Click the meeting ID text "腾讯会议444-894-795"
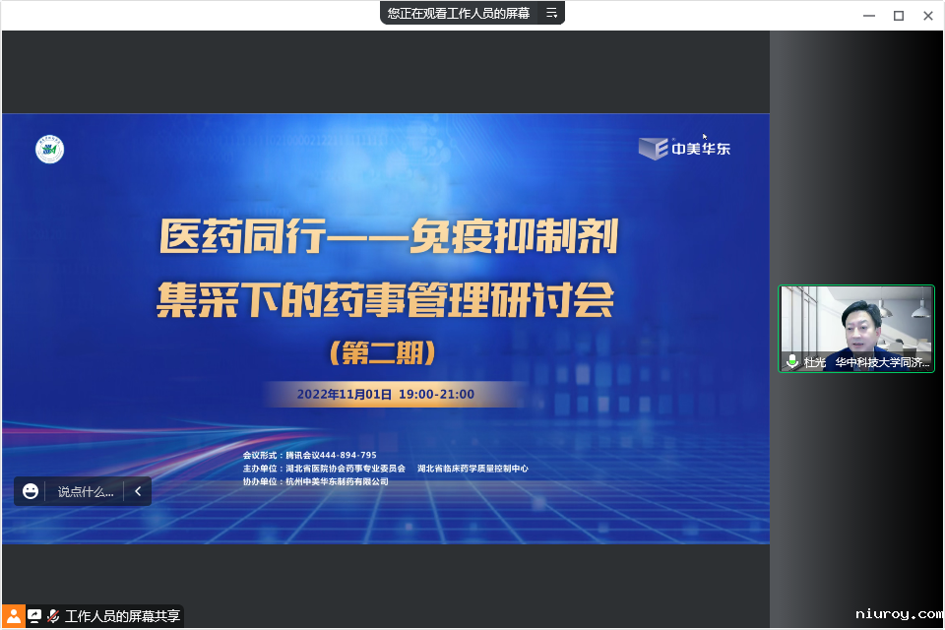Screen dimensions: 945x630 tap(331, 455)
